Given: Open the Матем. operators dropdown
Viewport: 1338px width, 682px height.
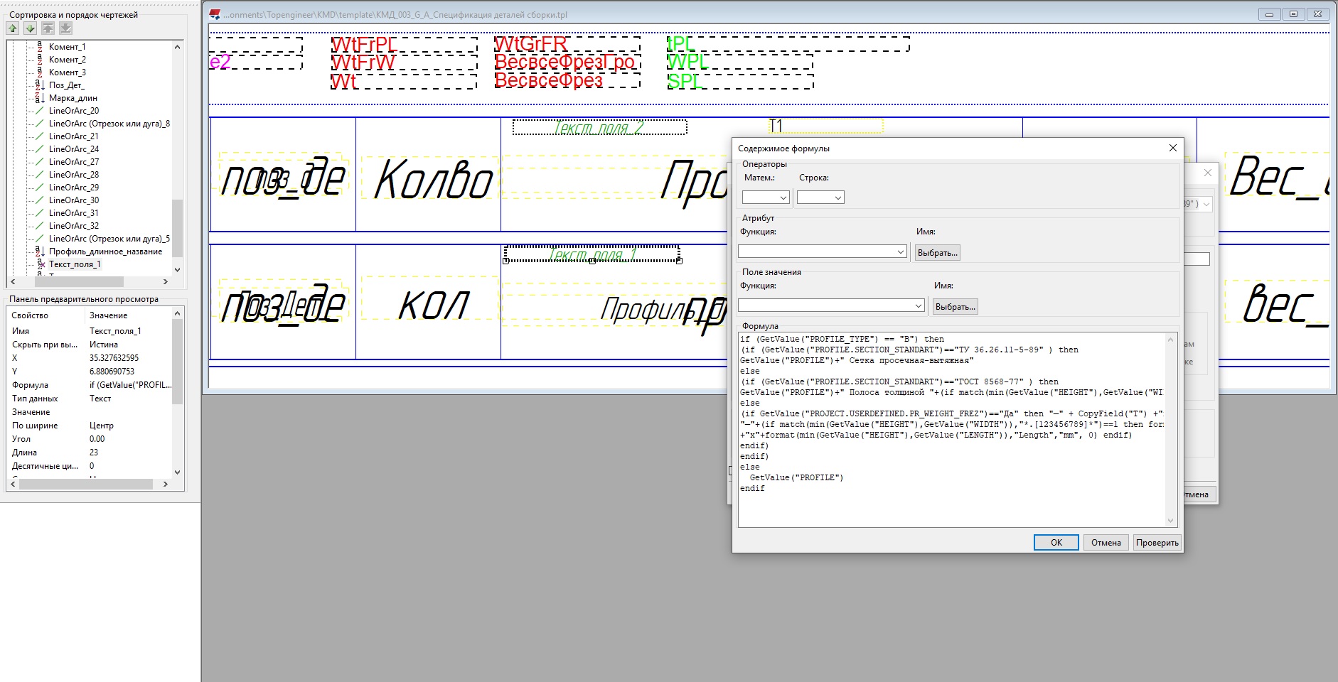Looking at the screenshot, I should 766,197.
